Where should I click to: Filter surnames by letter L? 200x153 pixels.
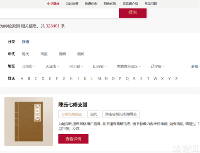point(92,79)
